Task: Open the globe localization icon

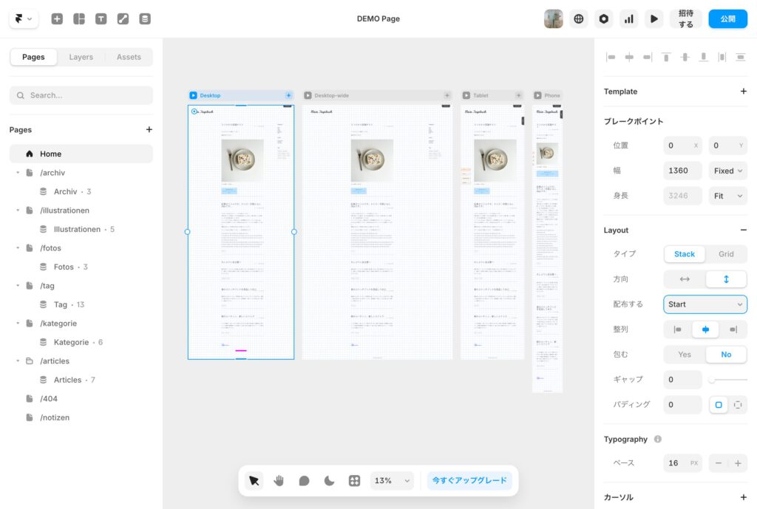Action: click(579, 19)
